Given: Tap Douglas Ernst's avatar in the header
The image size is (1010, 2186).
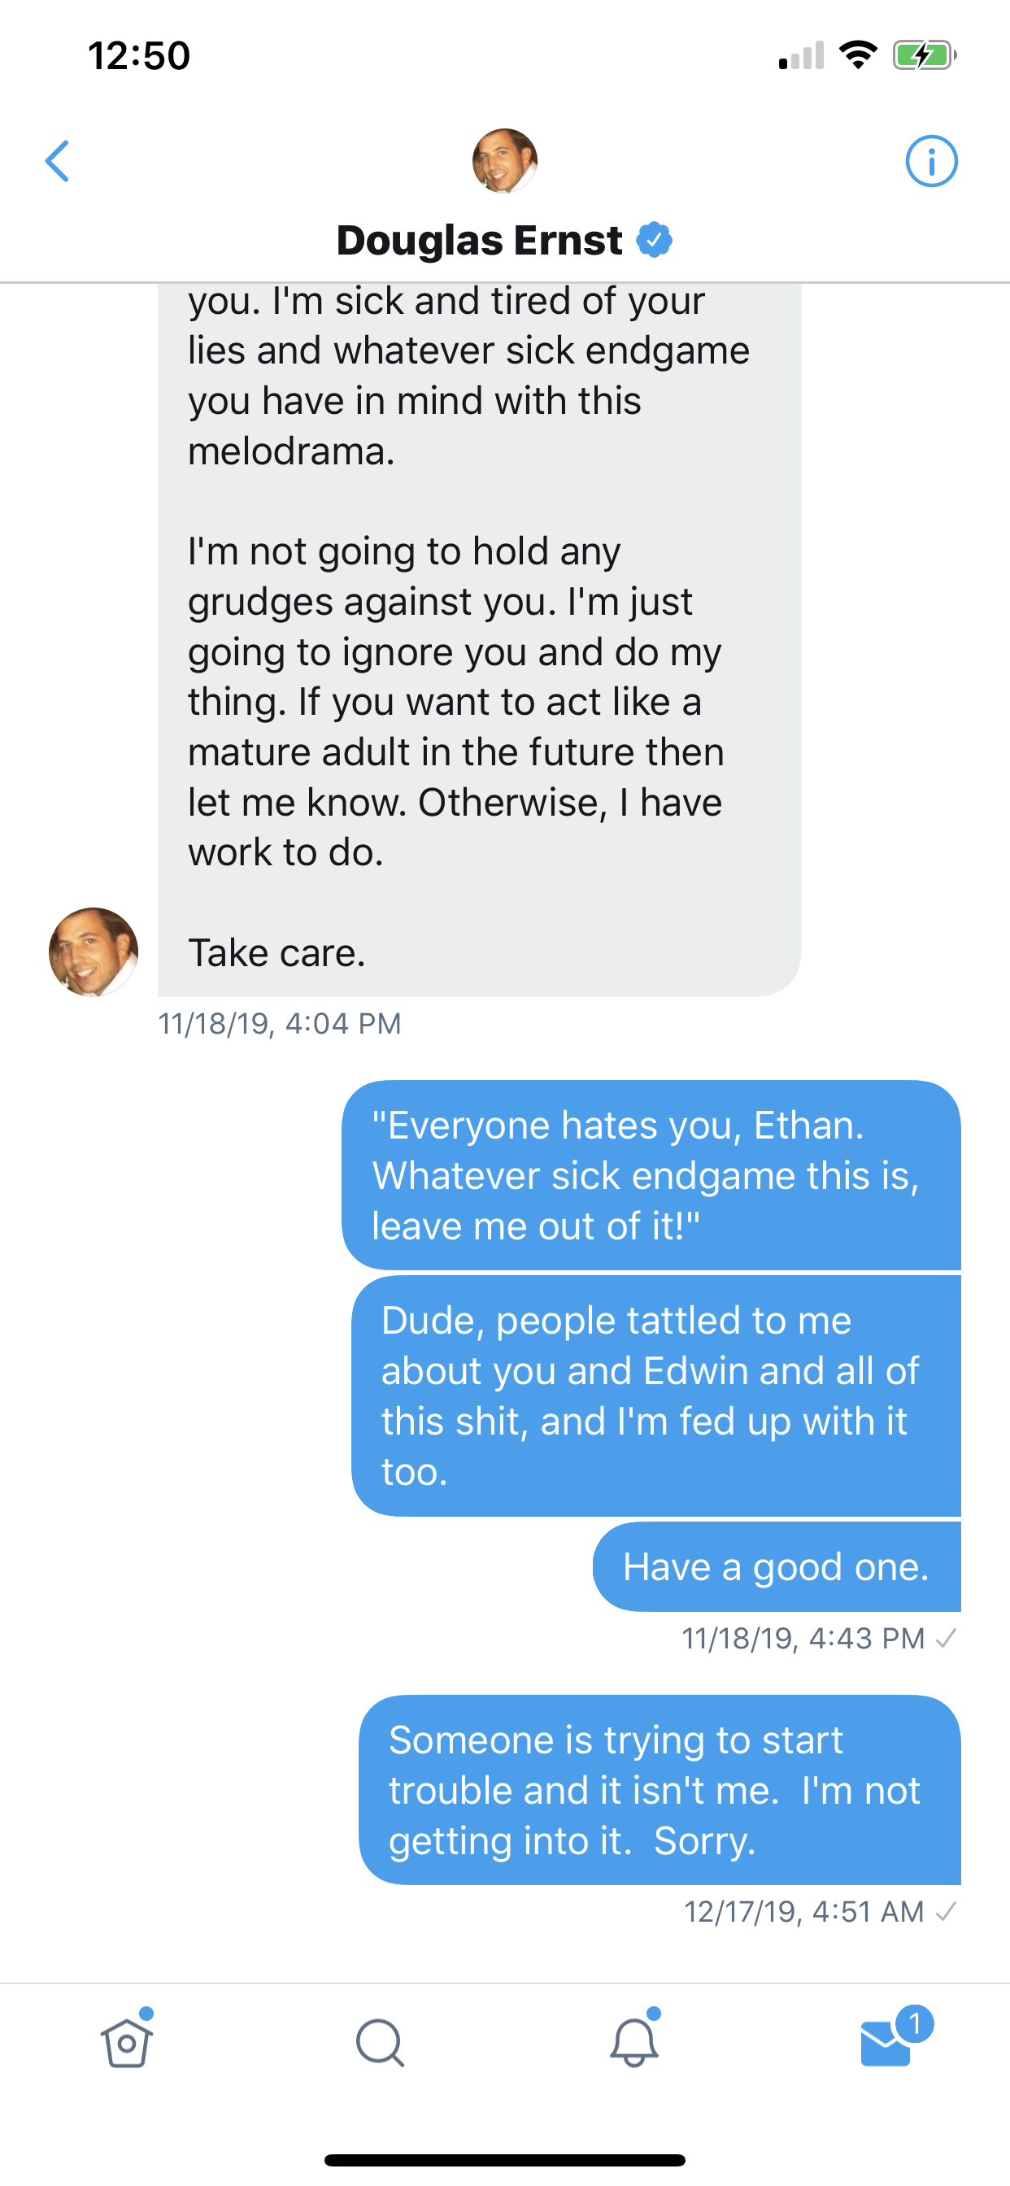Looking at the screenshot, I should click(x=505, y=160).
